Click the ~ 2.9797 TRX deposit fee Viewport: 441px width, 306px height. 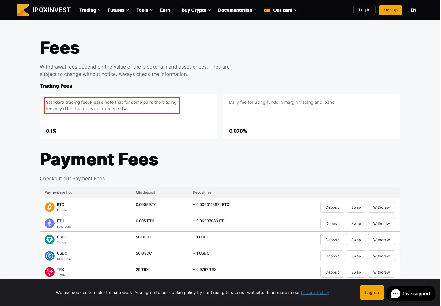click(x=205, y=270)
